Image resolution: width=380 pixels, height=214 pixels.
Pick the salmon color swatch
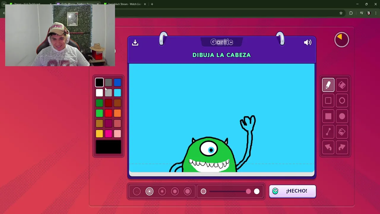(117, 123)
